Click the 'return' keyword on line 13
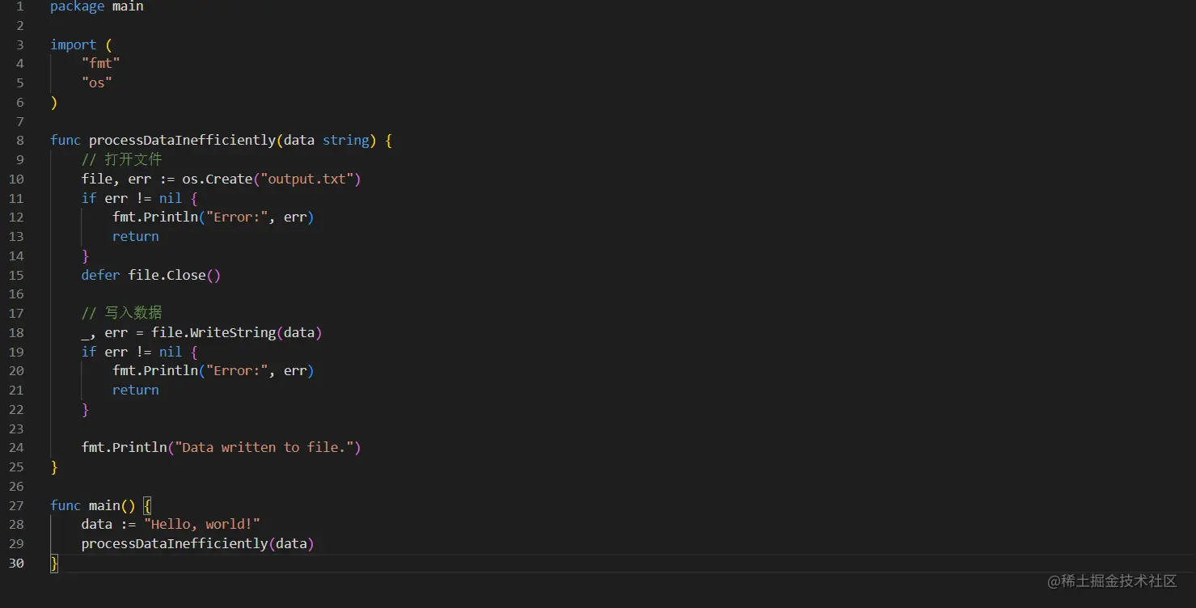Viewport: 1196px width, 608px height. (136, 236)
